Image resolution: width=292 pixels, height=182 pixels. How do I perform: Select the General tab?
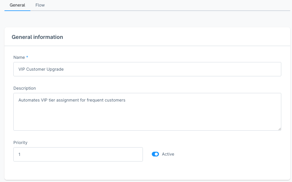17,5
